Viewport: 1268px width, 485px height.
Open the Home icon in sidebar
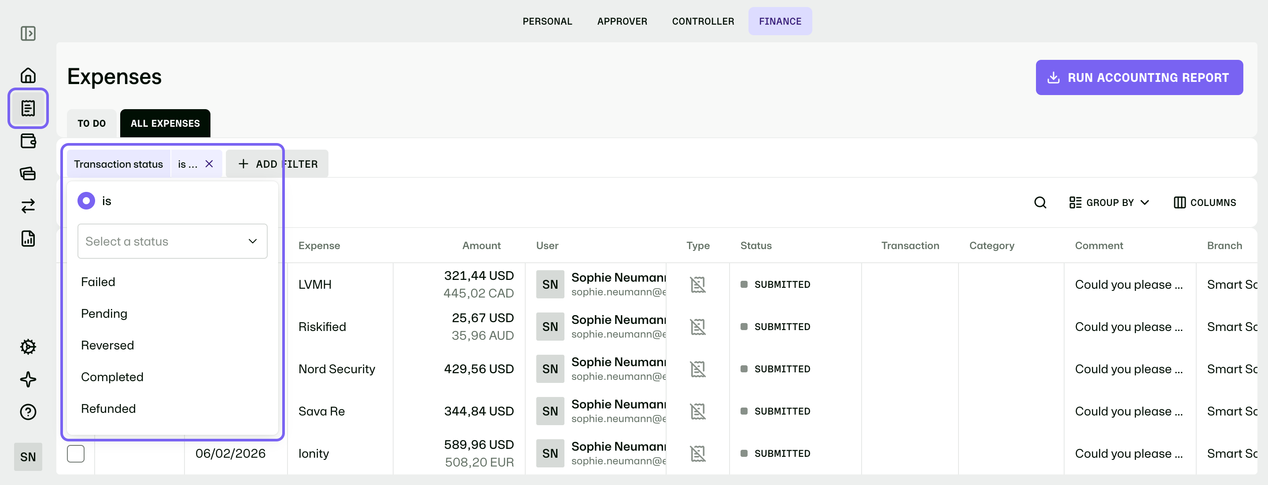28,75
